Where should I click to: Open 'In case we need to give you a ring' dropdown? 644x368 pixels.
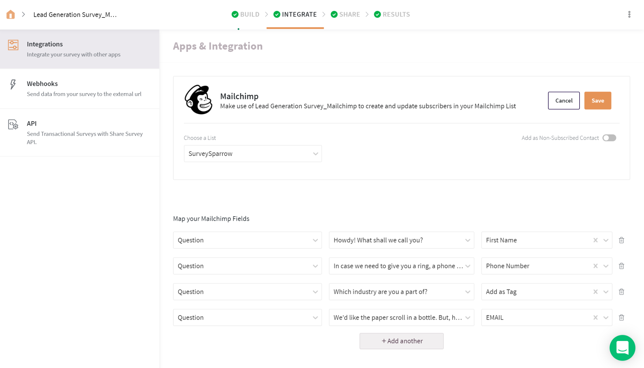(x=401, y=266)
